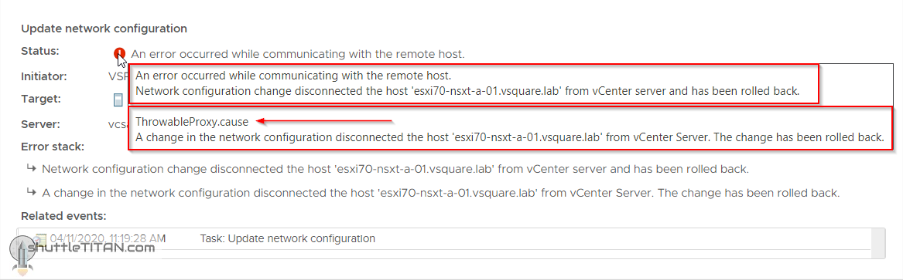
Task: Select the 'Task: Update network configuration' event text
Action: pyautogui.click(x=287, y=238)
